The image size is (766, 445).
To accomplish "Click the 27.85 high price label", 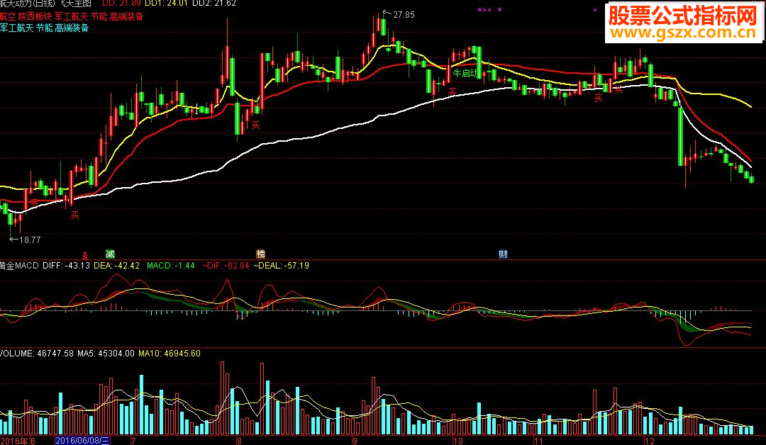I will [404, 15].
